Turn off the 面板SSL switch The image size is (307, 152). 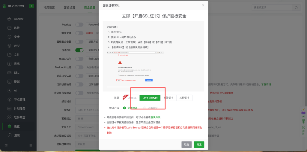coord(79,50)
